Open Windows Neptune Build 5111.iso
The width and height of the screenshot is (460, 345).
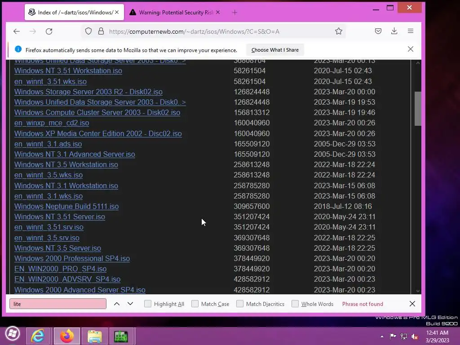pyautogui.click(x=66, y=206)
